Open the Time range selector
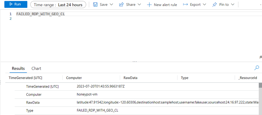This screenshot has height=115, width=262. (58, 5)
